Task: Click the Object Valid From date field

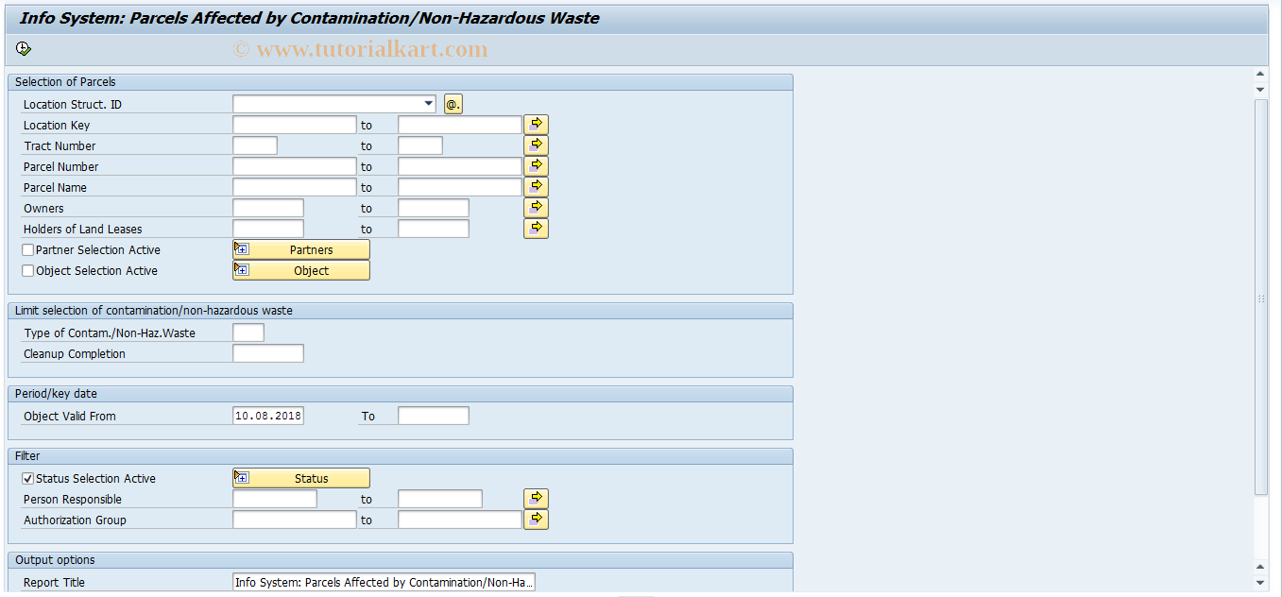Action: click(268, 416)
